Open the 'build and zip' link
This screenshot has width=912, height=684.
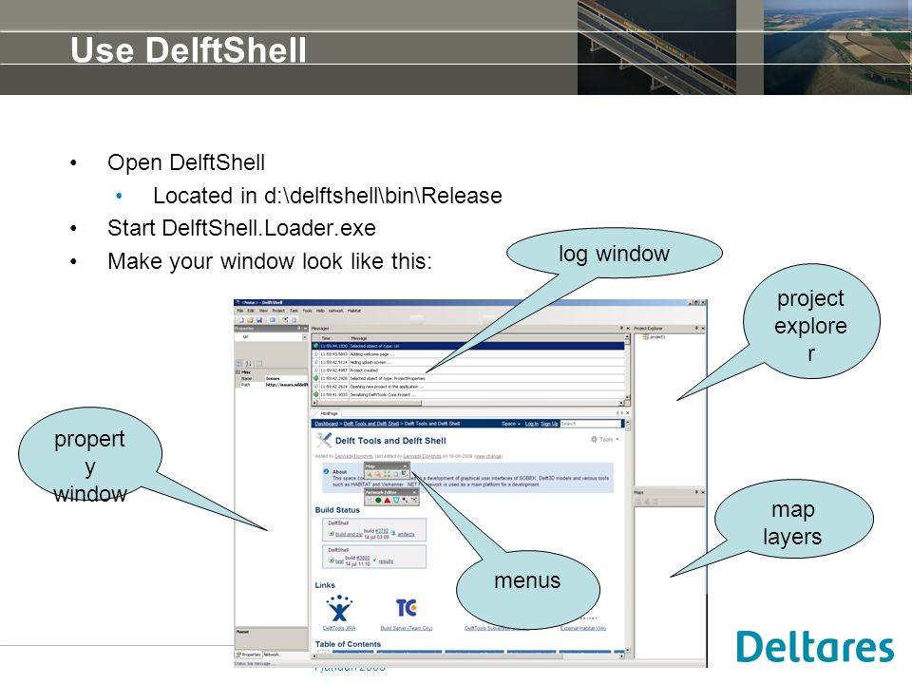(349, 534)
